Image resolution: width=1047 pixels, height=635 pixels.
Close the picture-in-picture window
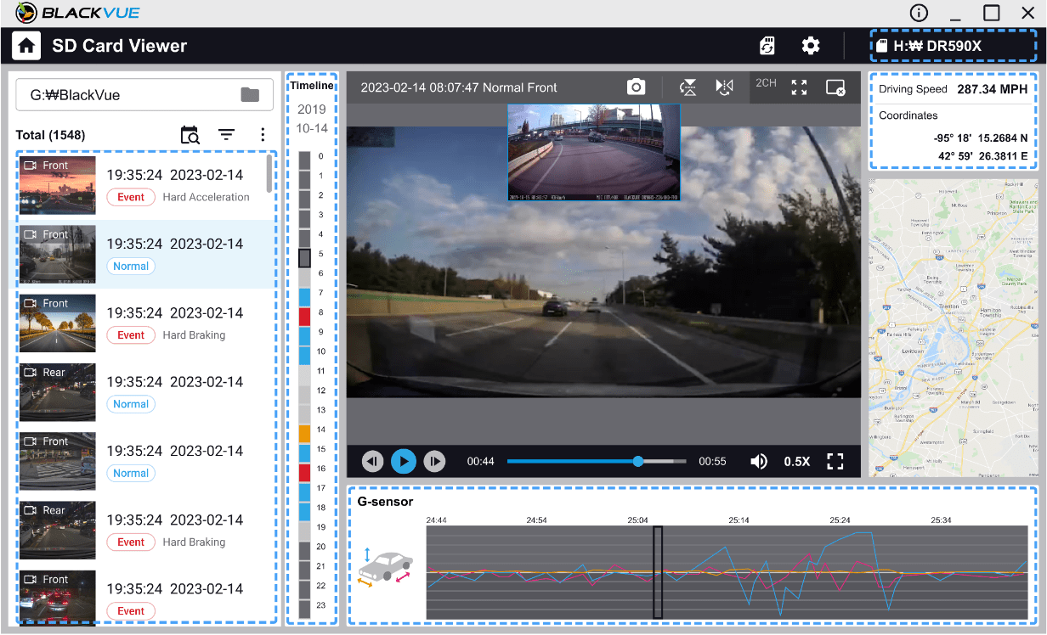[x=835, y=87]
